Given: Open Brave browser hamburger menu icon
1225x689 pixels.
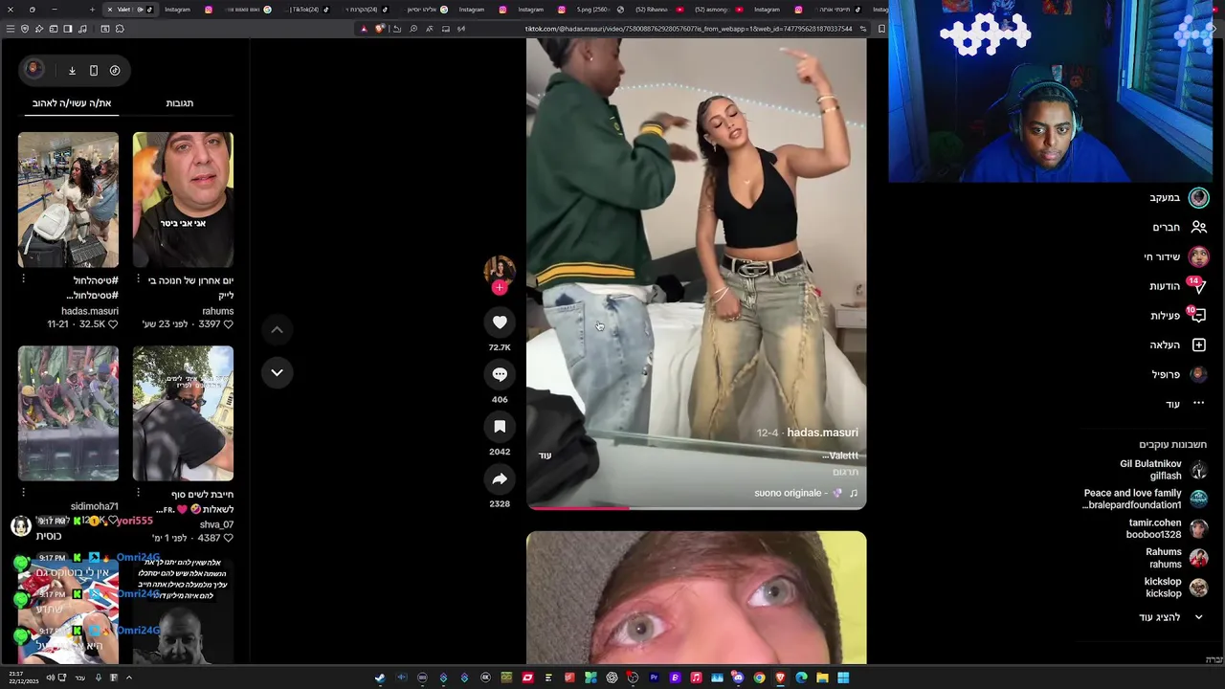Looking at the screenshot, I should tap(10, 29).
